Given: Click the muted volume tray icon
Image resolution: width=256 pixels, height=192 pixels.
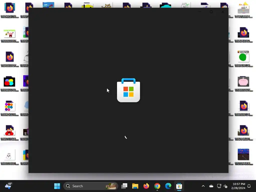Looking at the screenshot, I should [x=225, y=186].
